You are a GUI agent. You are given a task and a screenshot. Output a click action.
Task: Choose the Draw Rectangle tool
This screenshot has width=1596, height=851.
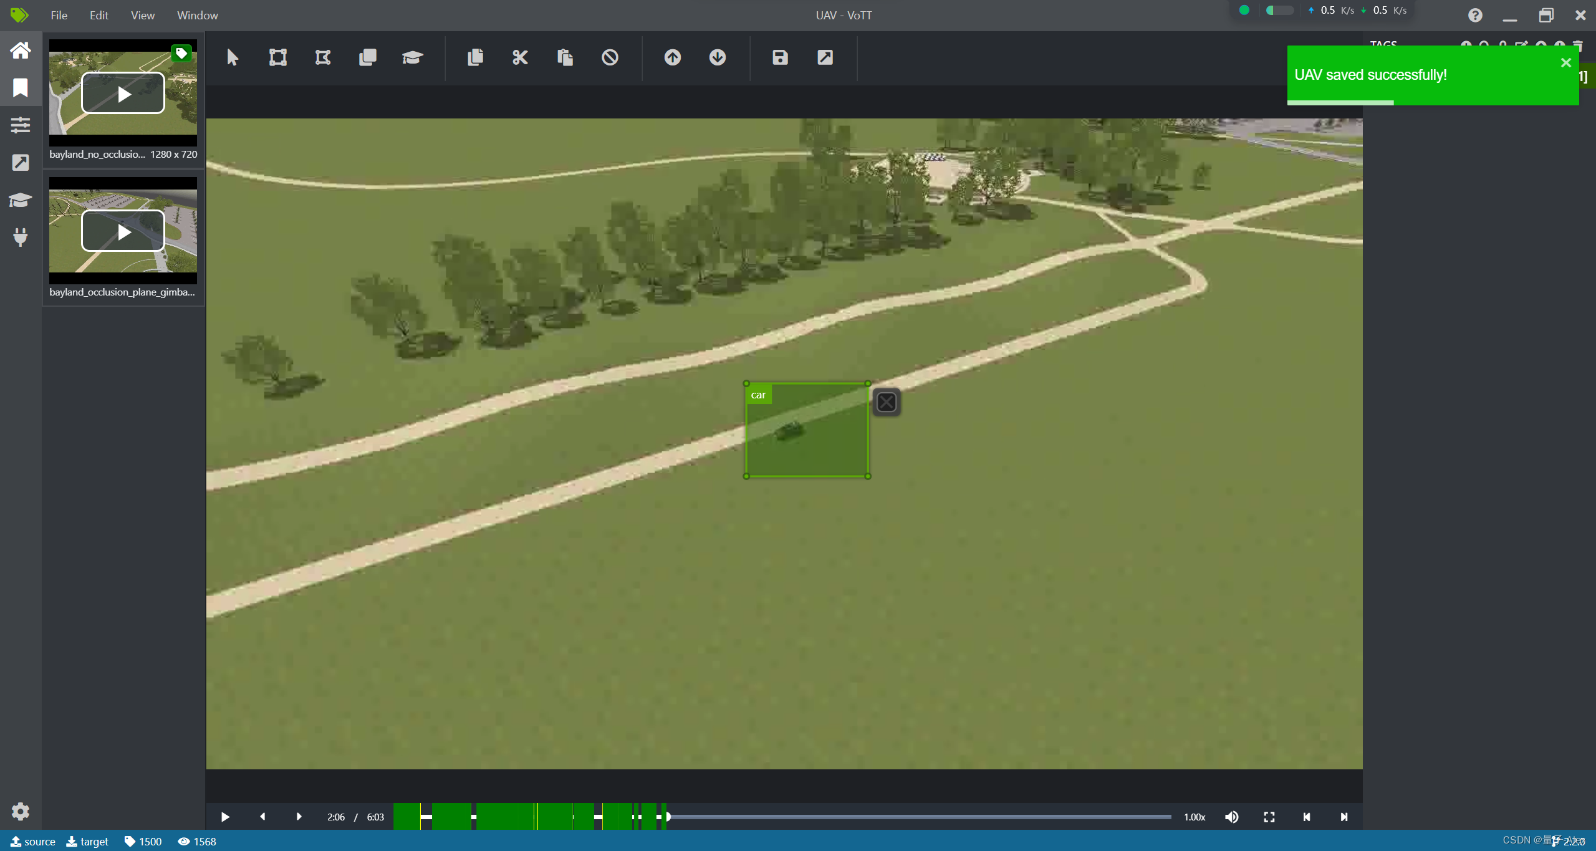[278, 57]
